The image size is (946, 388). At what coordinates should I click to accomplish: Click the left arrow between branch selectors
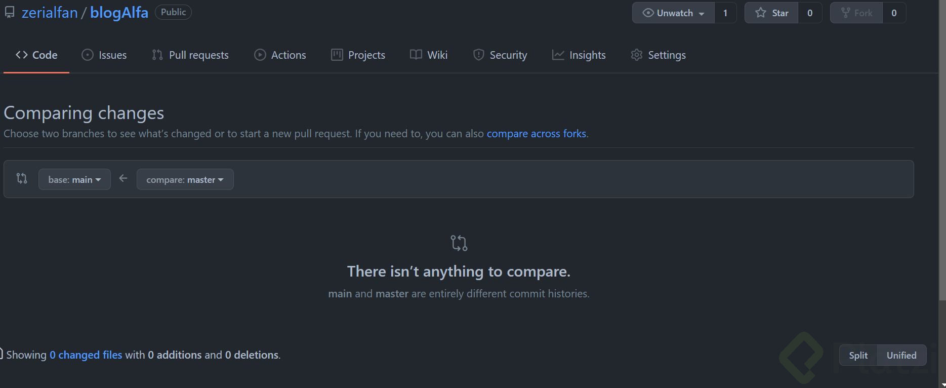[123, 178]
